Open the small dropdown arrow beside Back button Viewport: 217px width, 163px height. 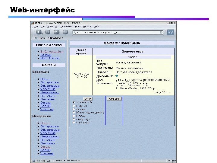42,34
